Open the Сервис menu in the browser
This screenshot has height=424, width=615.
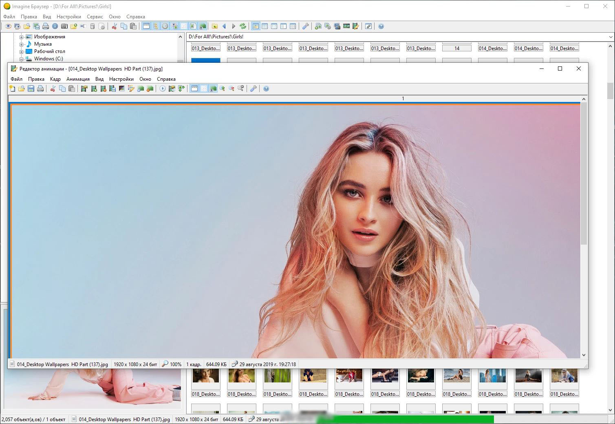tap(95, 17)
